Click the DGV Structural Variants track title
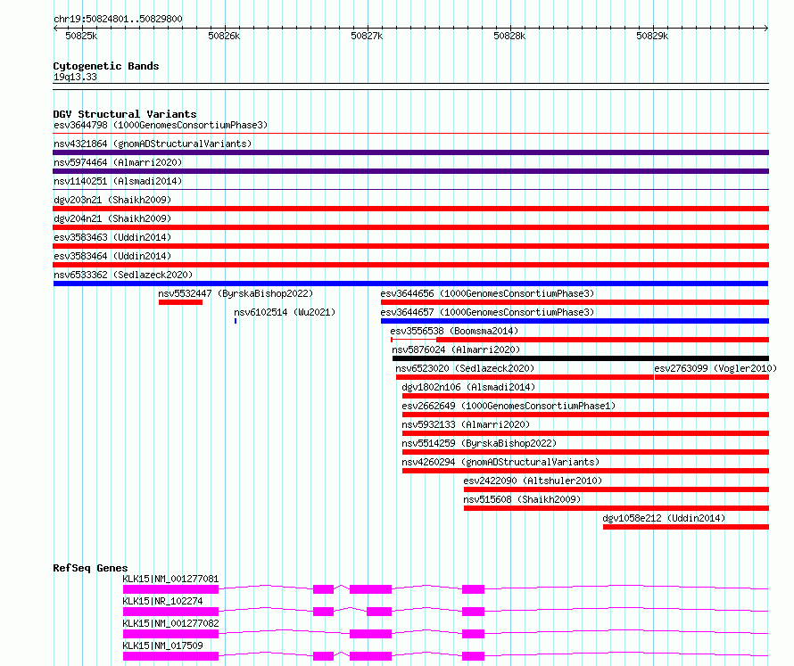794x666 pixels. [125, 114]
